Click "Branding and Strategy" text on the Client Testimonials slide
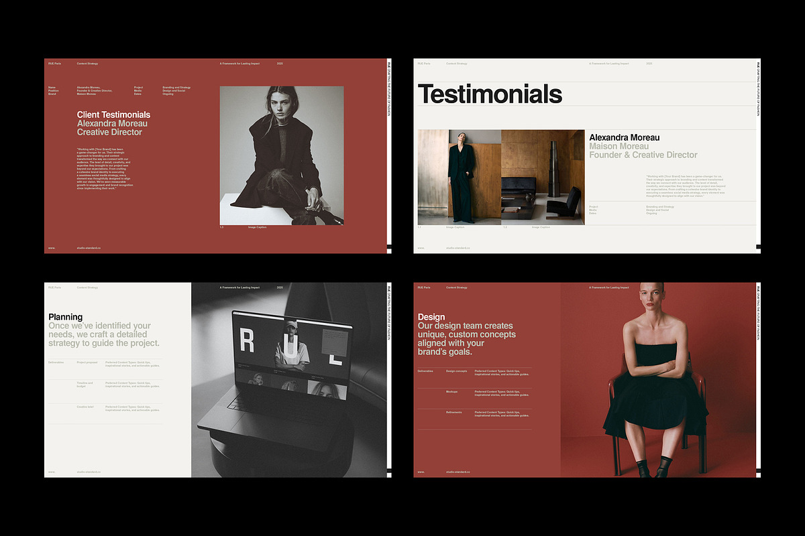Viewport: 805px width, 536px height. click(176, 88)
